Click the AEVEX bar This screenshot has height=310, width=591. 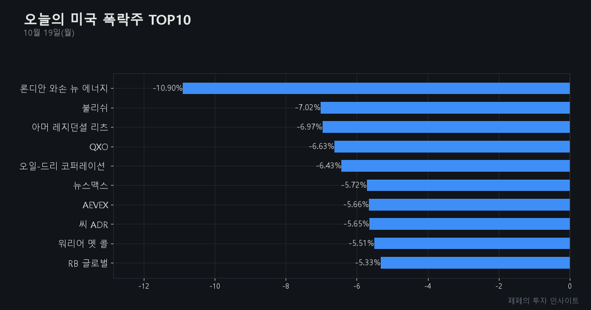469,205
